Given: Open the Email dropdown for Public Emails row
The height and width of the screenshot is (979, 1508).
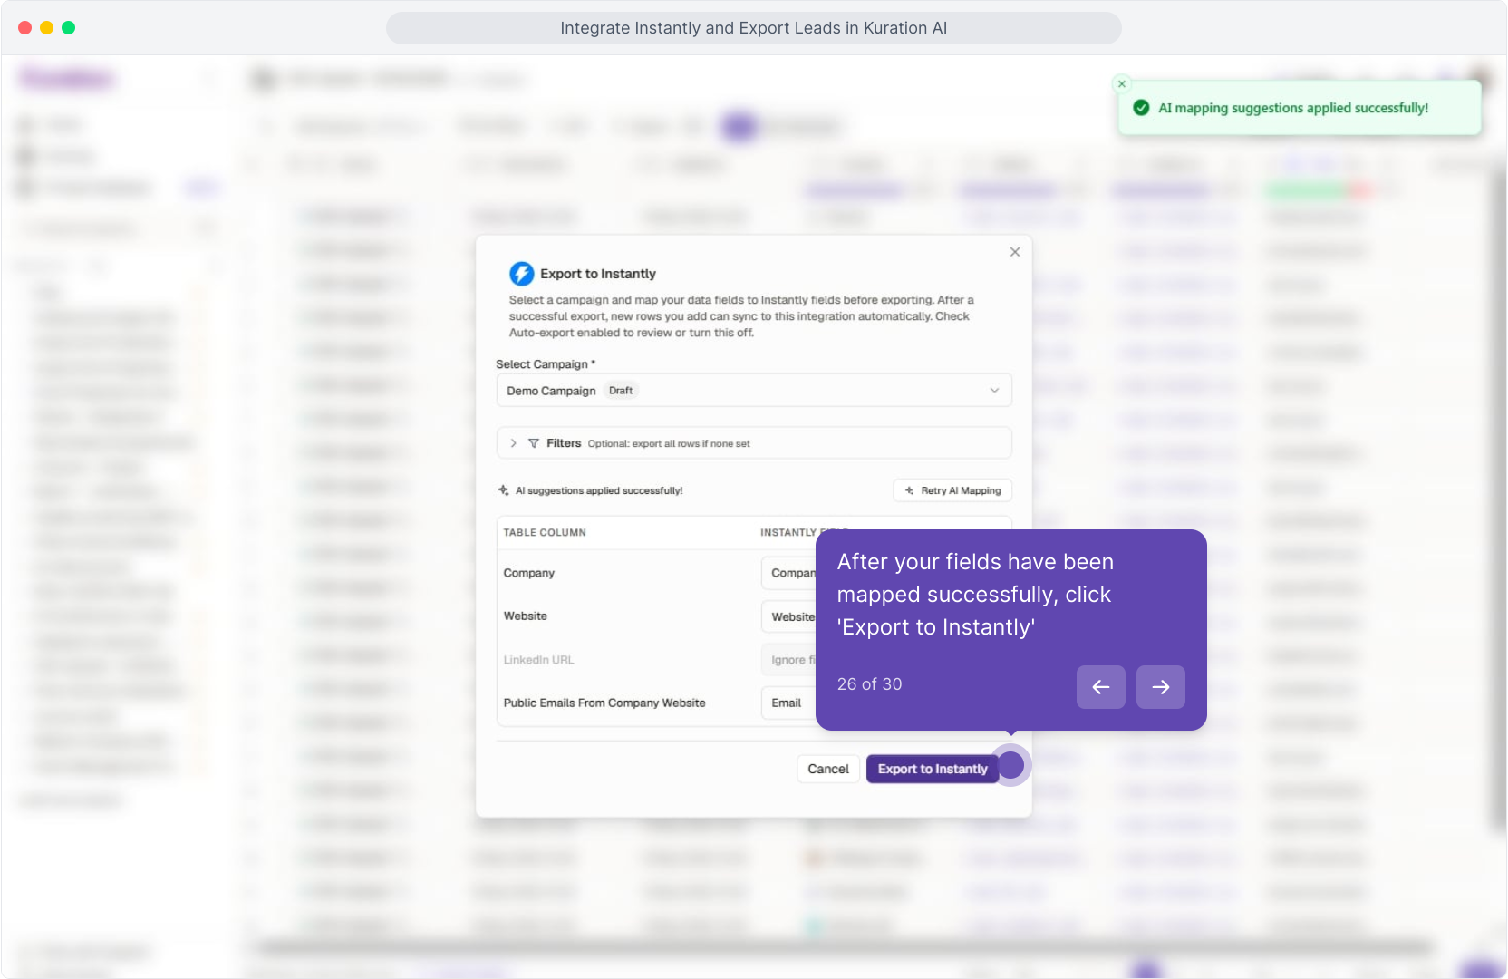Looking at the screenshot, I should 789,703.
